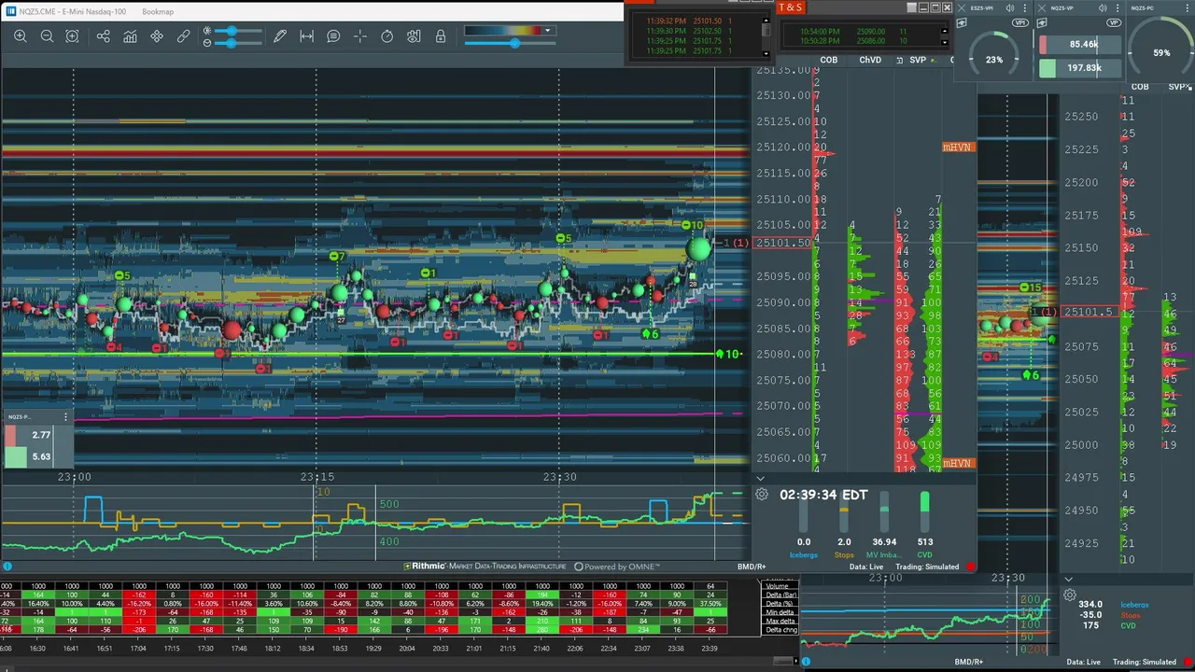This screenshot has height=672, width=1195.
Task: Click the BMD/R+ status label
Action: (752, 567)
